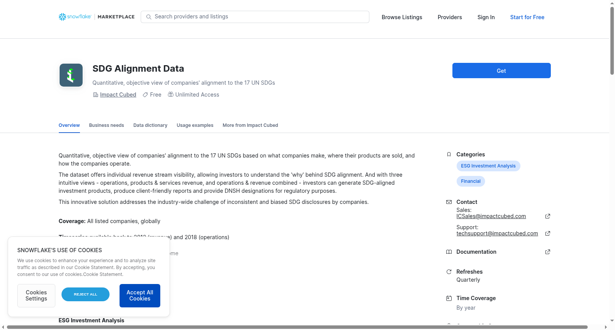Image resolution: width=615 pixels, height=330 pixels.
Task: Open Cookies Settings
Action: click(36, 296)
